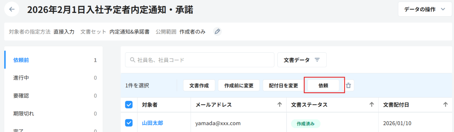Open the データの操作 dropdown
Viewport: 454px width, 132px height.
click(x=425, y=9)
